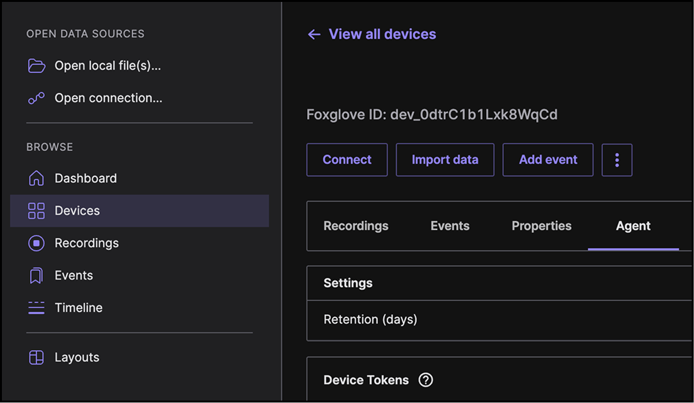Click the Recordings circle icon

(x=36, y=243)
